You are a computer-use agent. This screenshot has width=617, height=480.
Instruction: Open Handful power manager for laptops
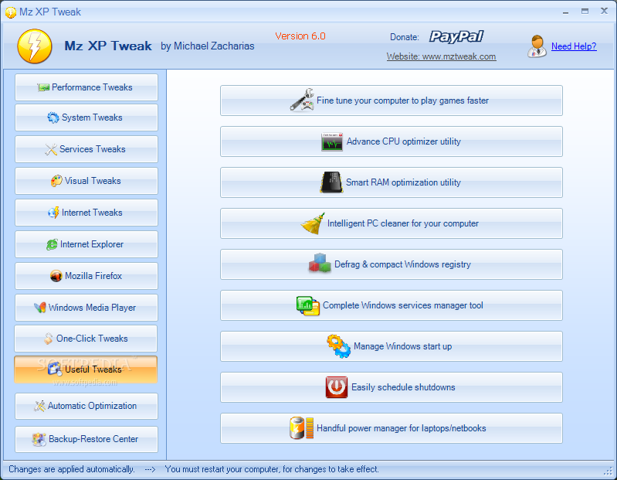coord(392,428)
